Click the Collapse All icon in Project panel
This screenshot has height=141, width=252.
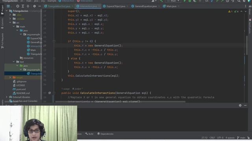tap(28, 6)
